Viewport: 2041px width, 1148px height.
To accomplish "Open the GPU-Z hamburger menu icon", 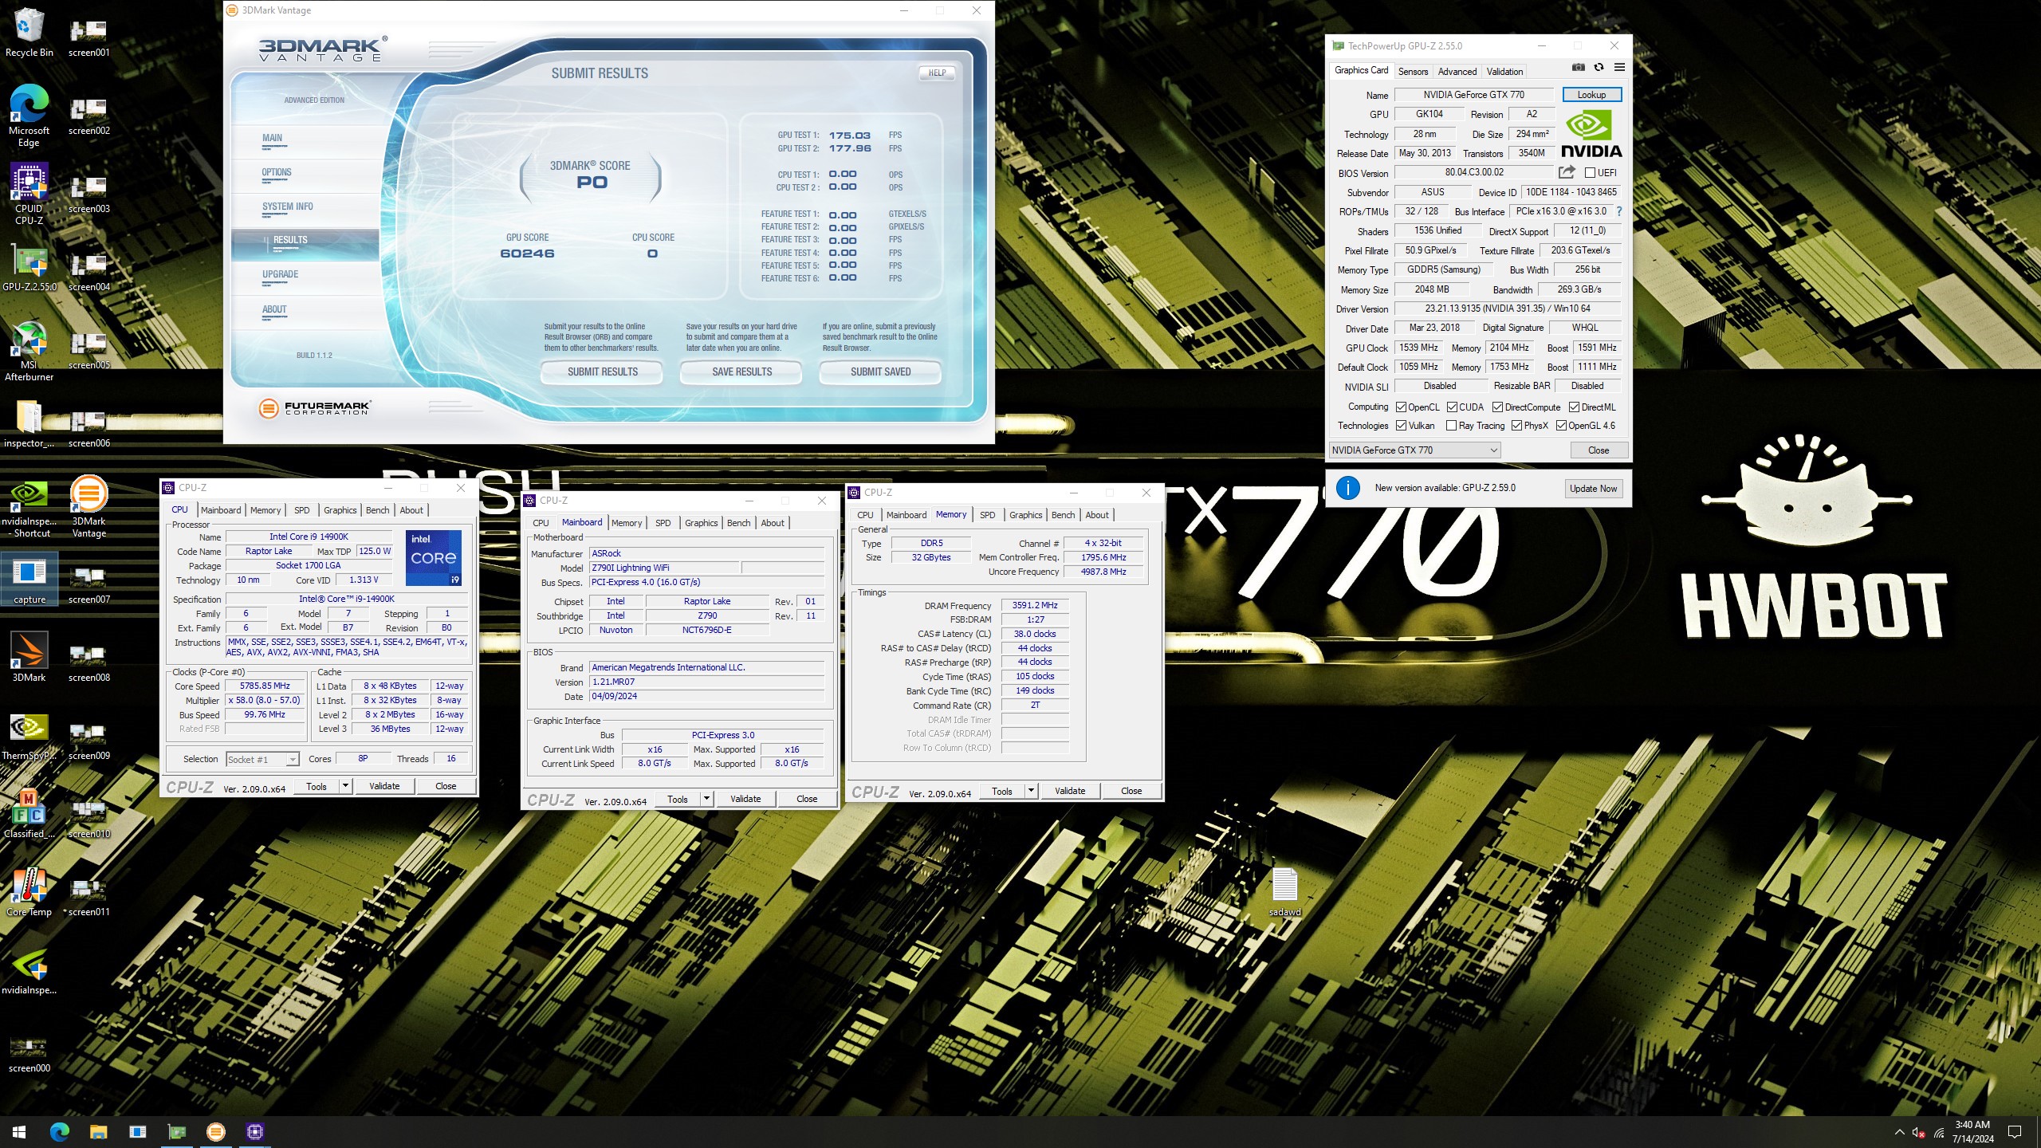I will tap(1619, 67).
